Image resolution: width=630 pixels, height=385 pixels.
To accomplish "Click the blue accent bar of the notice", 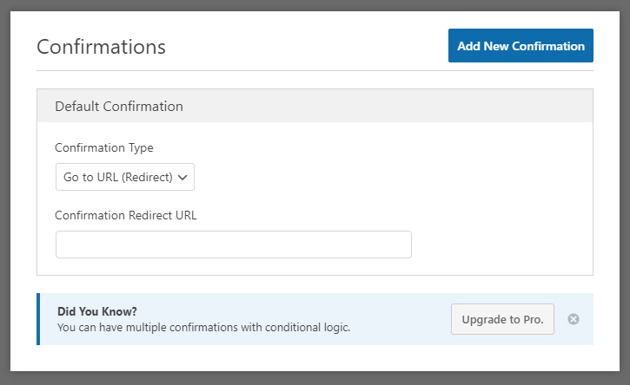I will pyautogui.click(x=38, y=319).
